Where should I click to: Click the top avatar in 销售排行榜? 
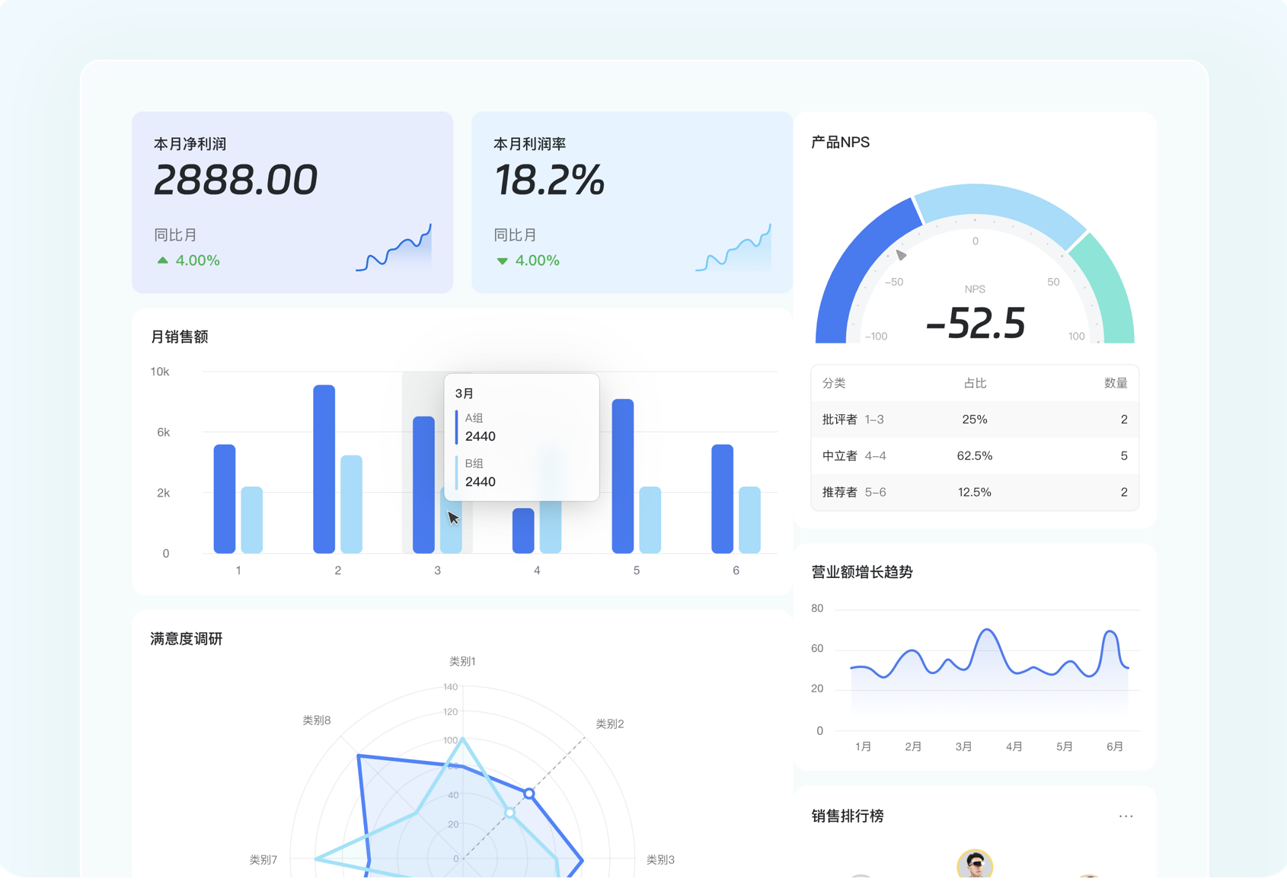[975, 864]
